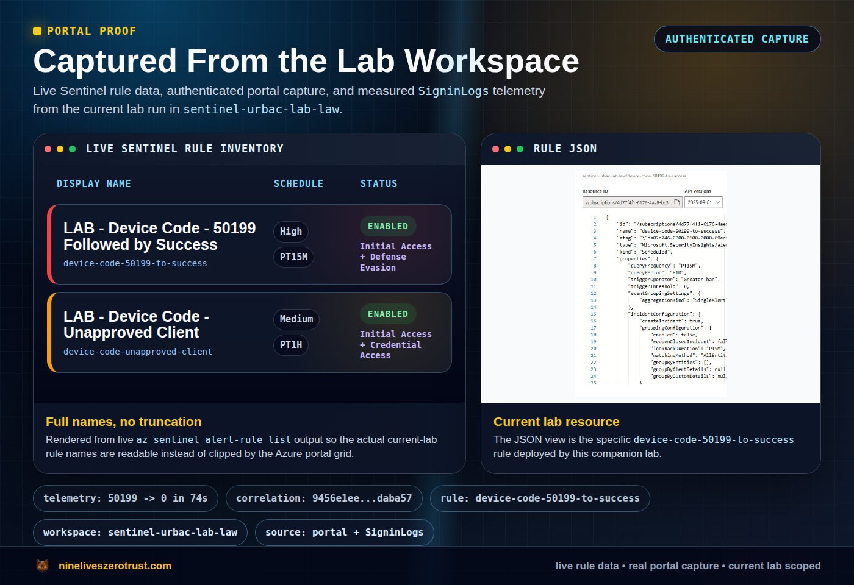Toggle ENABLED badge for 50199 Followed by Success

pos(388,226)
